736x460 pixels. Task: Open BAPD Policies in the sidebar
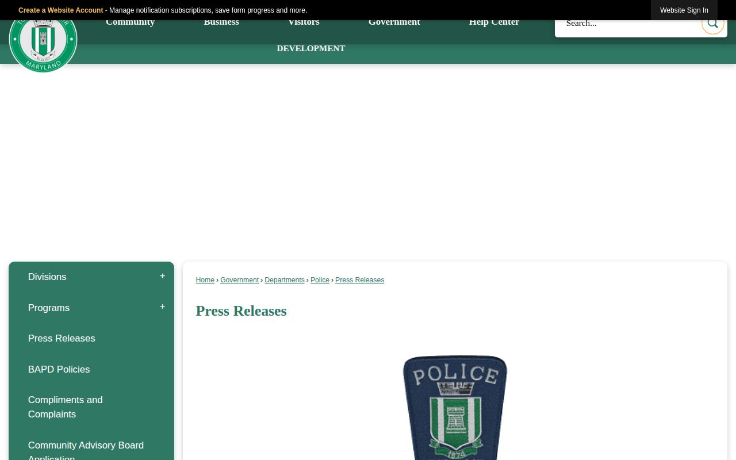pyautogui.click(x=91, y=369)
